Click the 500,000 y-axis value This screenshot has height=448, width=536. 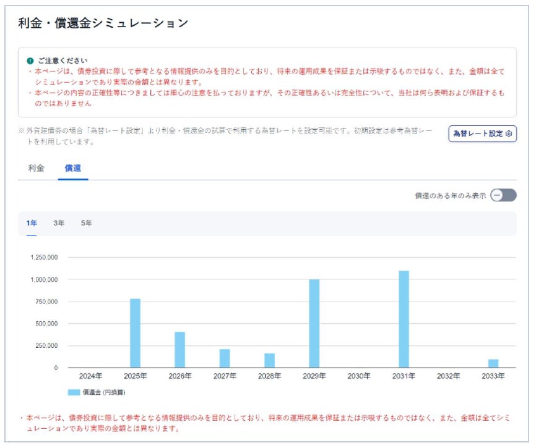46,323
